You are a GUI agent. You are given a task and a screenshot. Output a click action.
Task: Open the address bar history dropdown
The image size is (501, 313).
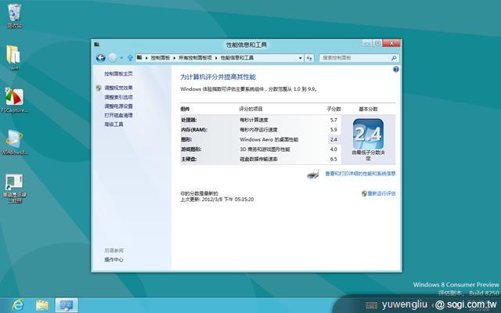tap(301, 58)
